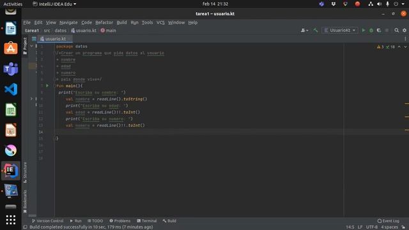Open the TODO tool window
Image resolution: width=409 pixels, height=230 pixels.
point(95,220)
